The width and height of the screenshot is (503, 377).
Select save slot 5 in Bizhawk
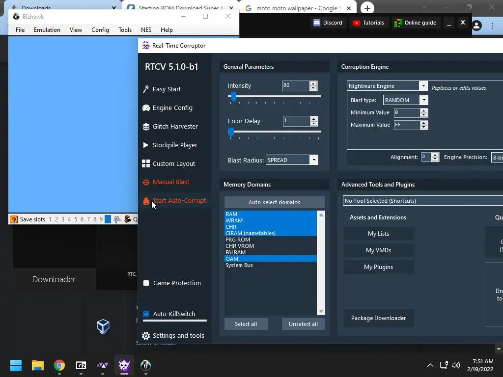[76, 219]
